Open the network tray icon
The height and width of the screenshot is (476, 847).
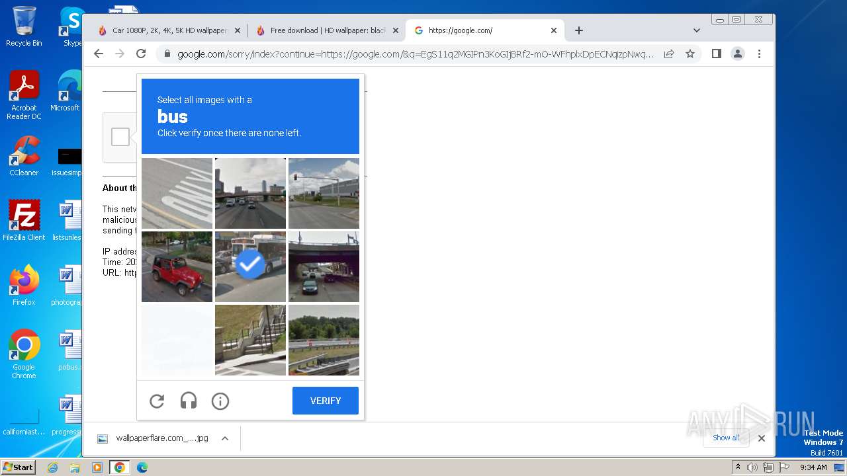point(768,467)
